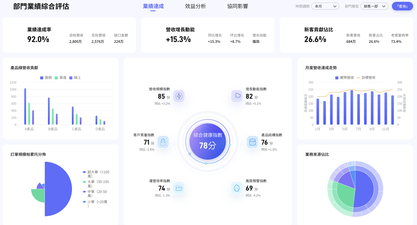
Task: Click the 產品線營收貢獻 chart title
Action: pos(24,68)
